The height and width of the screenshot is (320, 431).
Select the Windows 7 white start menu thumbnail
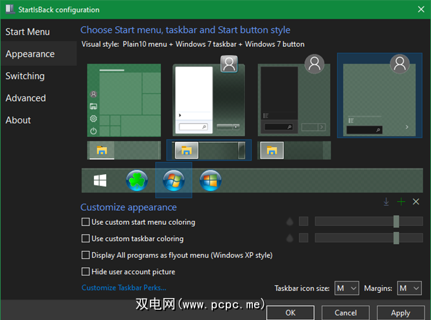pos(208,99)
